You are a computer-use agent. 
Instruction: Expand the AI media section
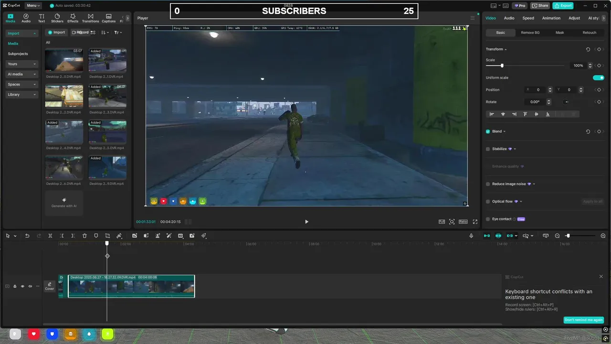tap(22, 74)
